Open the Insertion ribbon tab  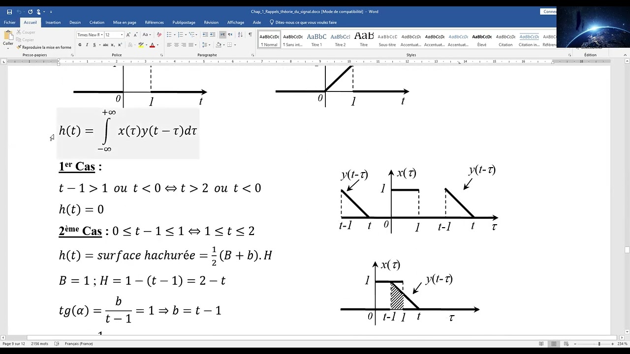[x=53, y=22]
